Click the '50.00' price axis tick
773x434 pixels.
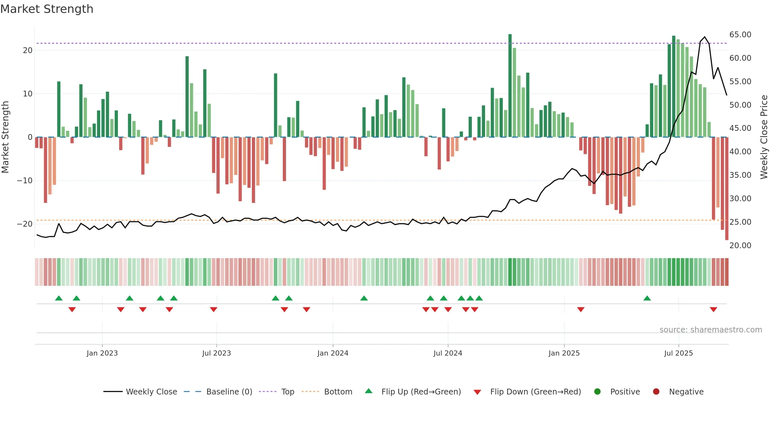pyautogui.click(x=740, y=105)
